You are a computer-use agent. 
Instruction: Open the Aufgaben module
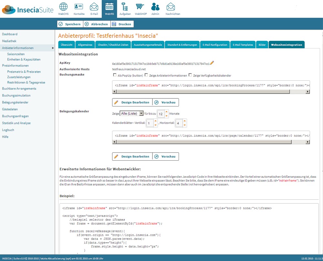[x=125, y=9]
